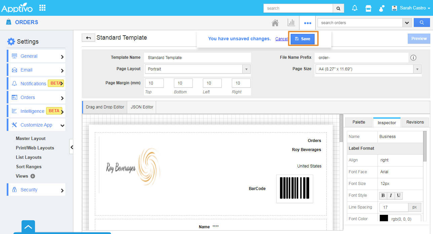Click the back arrow beside Standard Template
The height and width of the screenshot is (234, 433).
coord(88,38)
